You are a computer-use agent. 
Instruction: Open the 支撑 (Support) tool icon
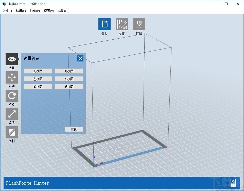click(122, 24)
